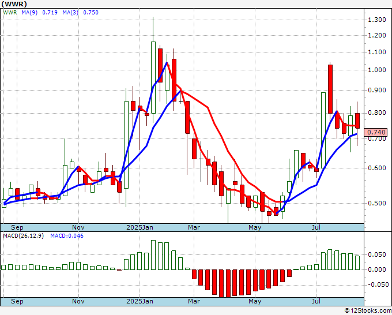This screenshot has width=392, height=315.
Task: Click Sep on the price chart date axis
Action: (17, 227)
